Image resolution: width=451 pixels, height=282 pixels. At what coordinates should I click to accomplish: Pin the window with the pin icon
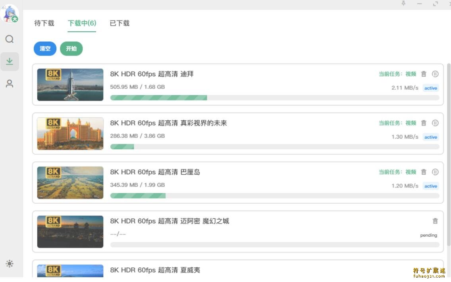click(x=403, y=4)
